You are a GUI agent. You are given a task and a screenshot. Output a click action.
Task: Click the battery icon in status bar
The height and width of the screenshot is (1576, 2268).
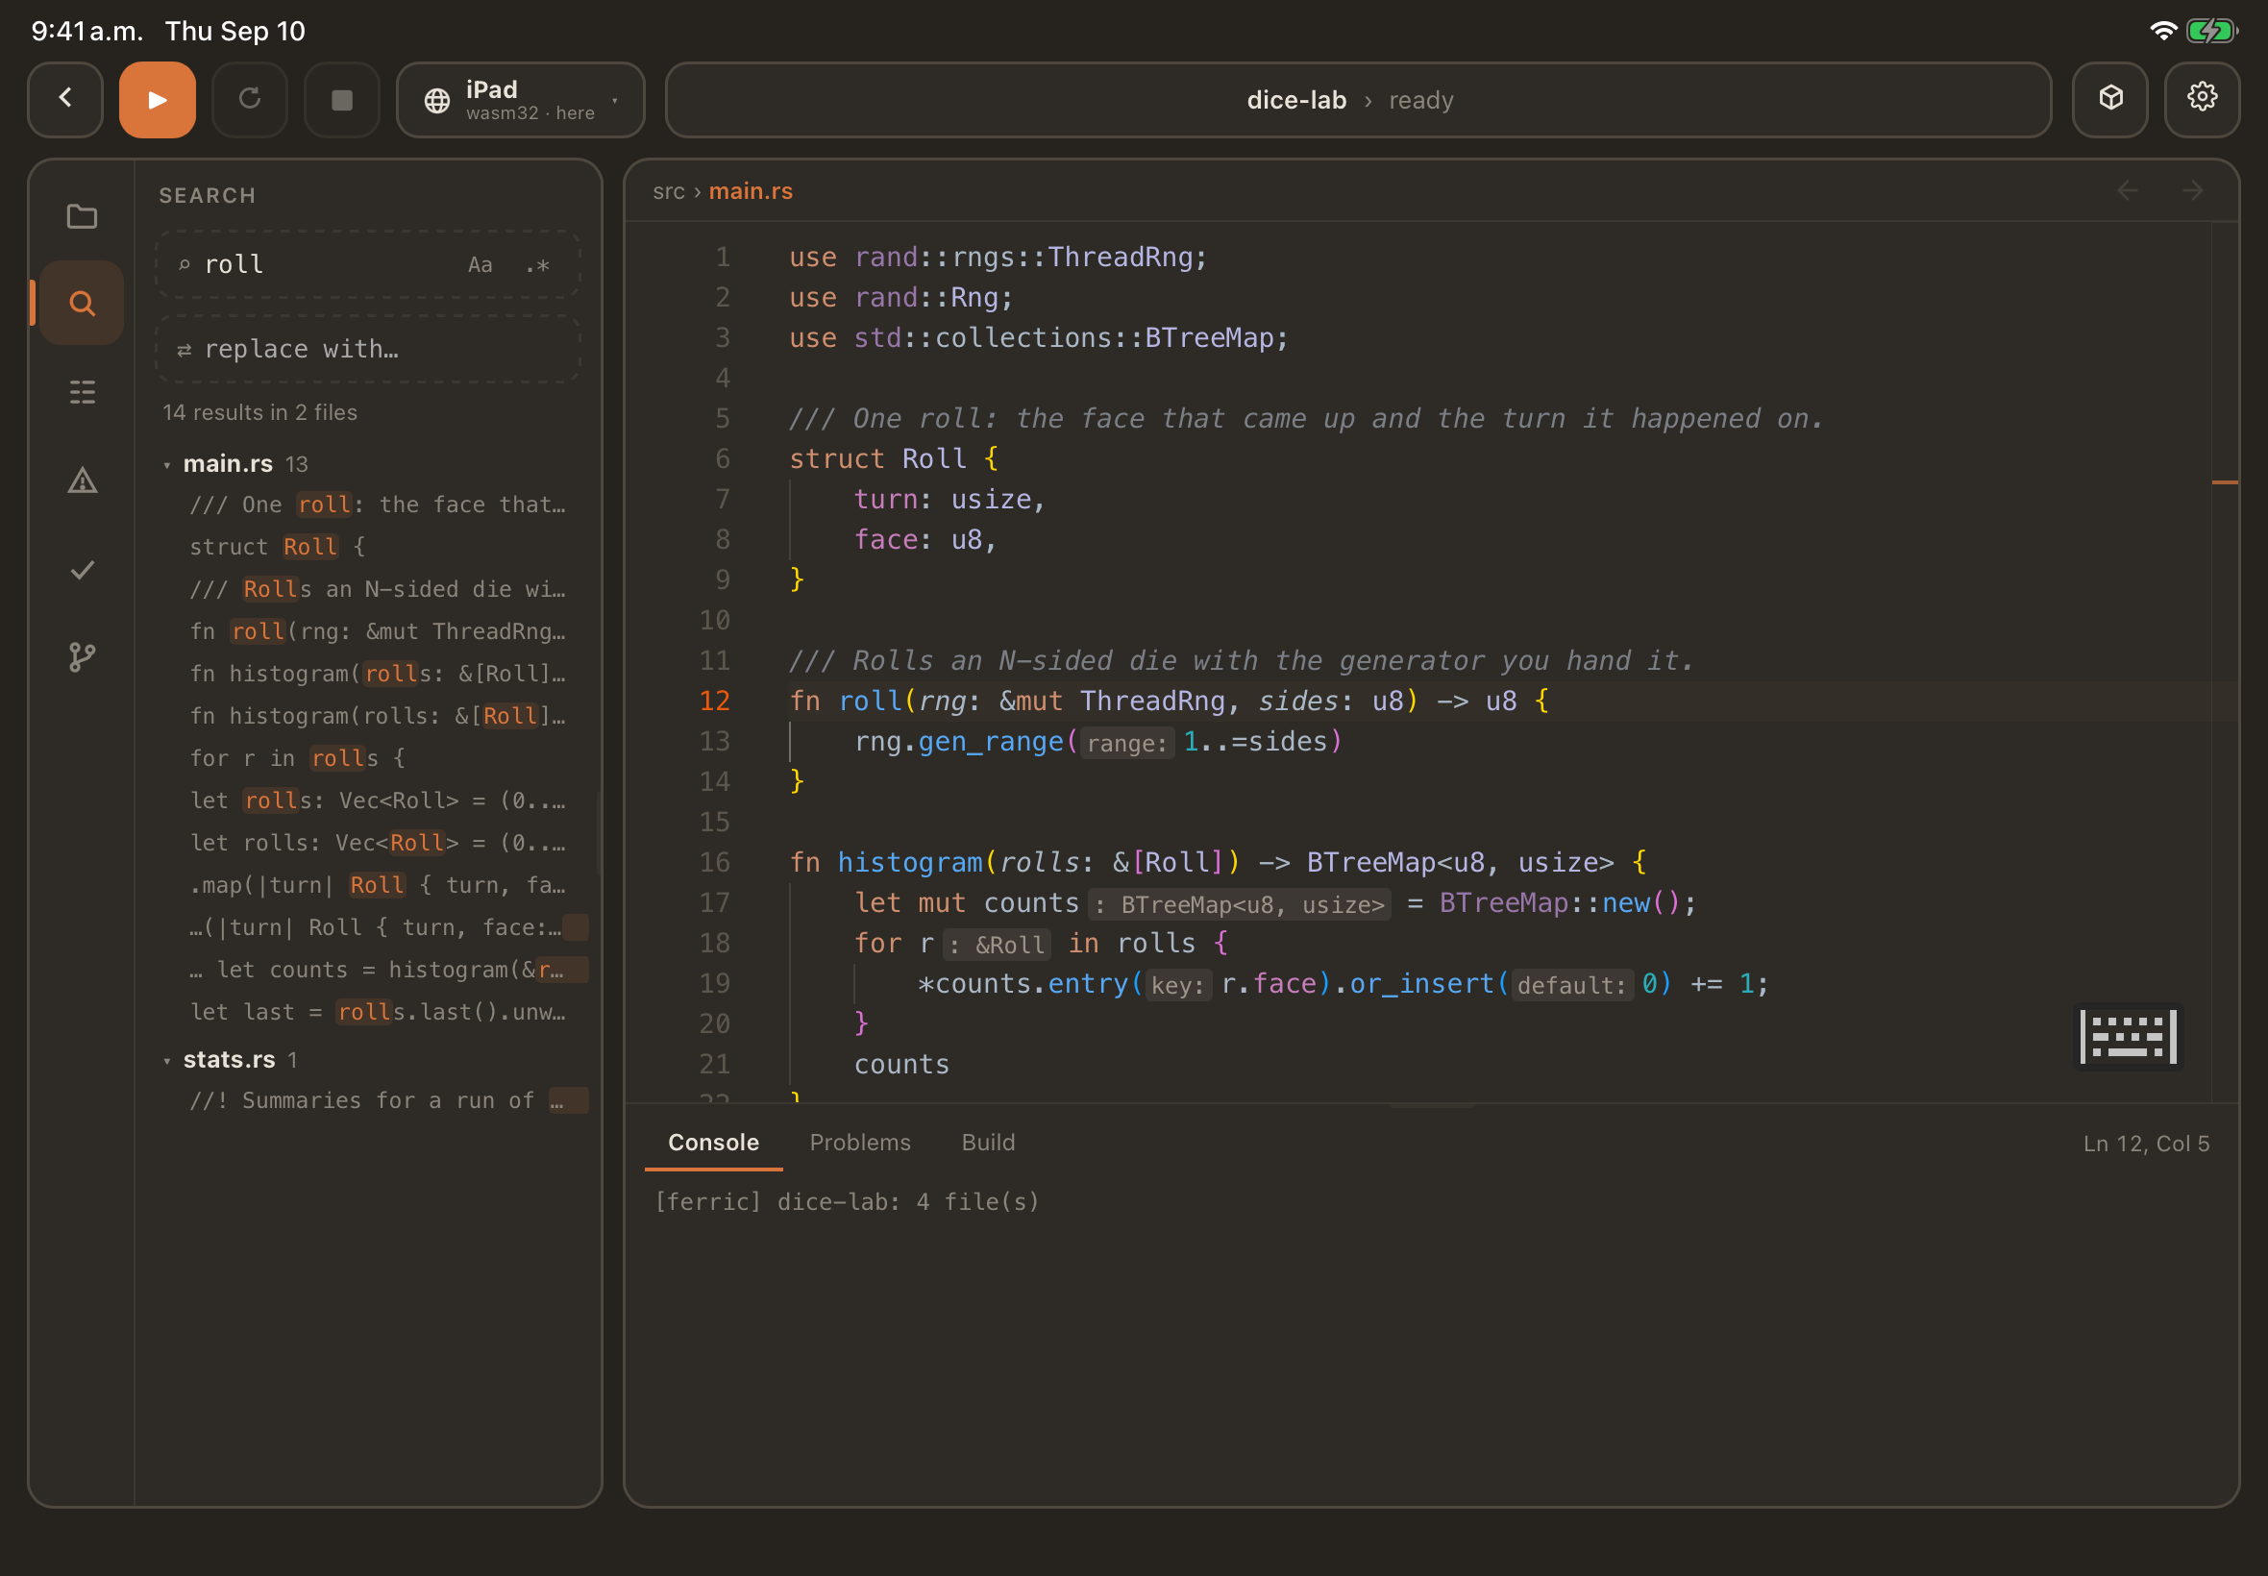(2210, 31)
